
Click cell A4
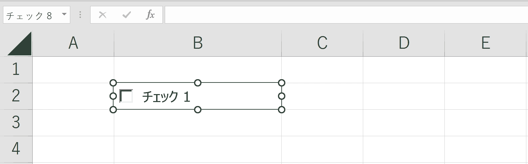[x=73, y=149]
